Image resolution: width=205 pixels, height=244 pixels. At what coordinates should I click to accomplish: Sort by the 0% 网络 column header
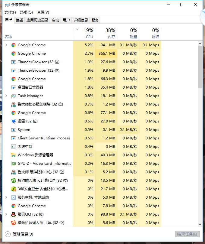(150, 34)
